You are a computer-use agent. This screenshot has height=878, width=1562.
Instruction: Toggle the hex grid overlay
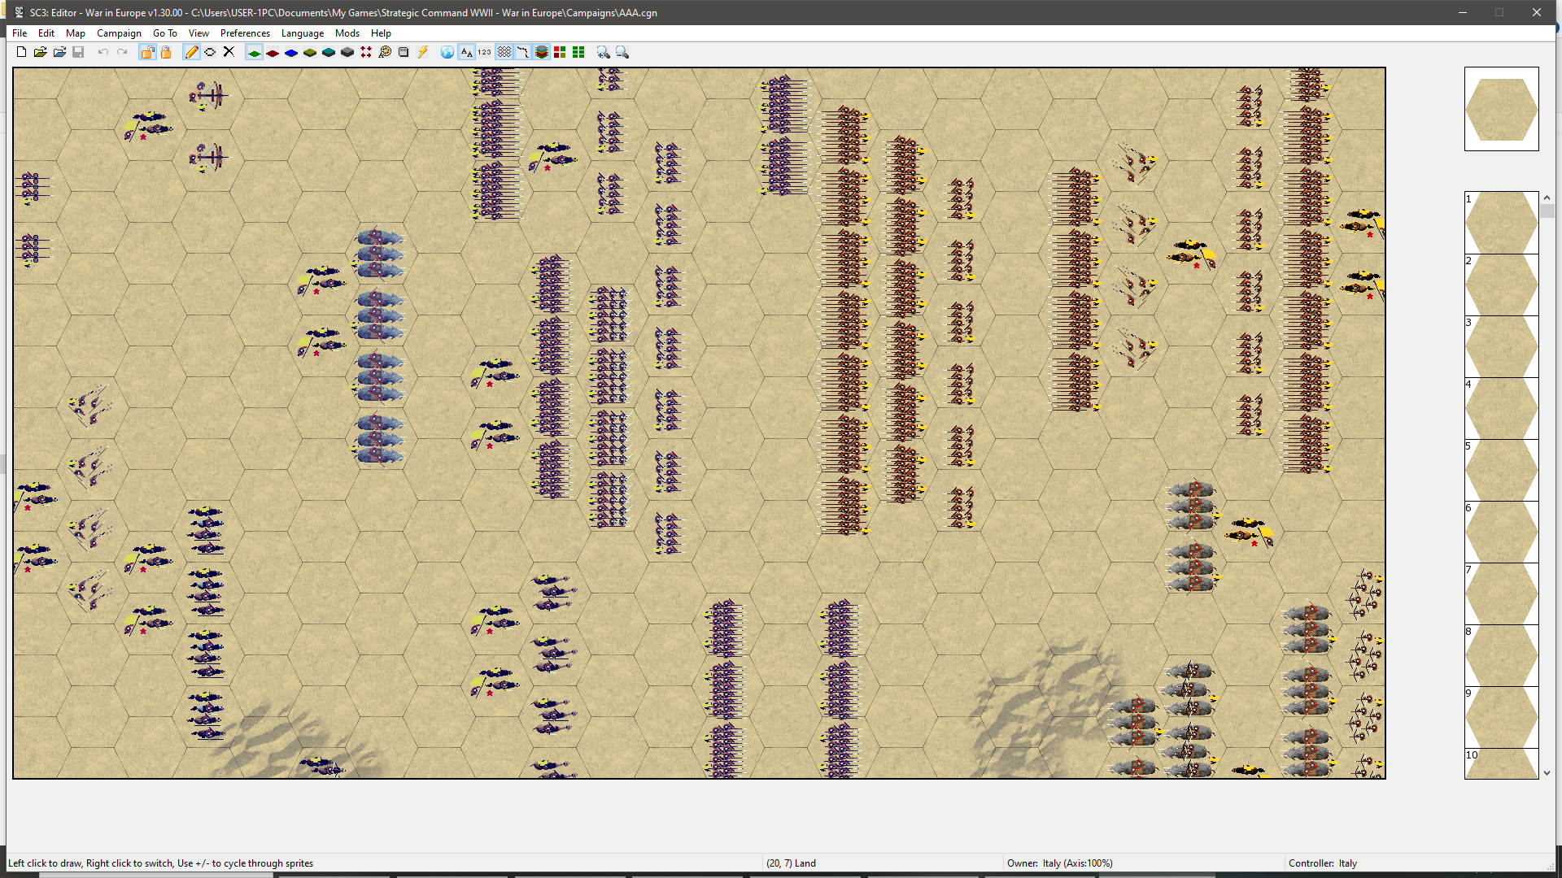click(504, 52)
